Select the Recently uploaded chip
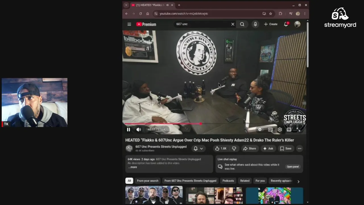Viewport: 364px width, 205px height. coord(281,181)
